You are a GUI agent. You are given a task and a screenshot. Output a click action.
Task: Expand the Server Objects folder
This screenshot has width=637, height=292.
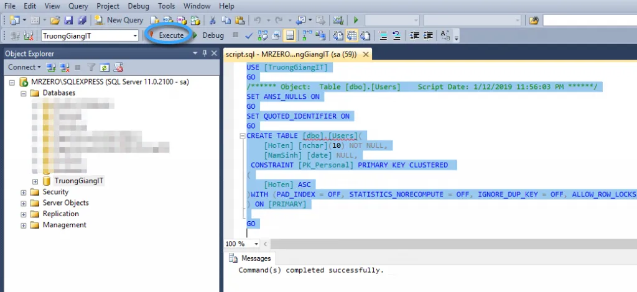[x=23, y=203]
